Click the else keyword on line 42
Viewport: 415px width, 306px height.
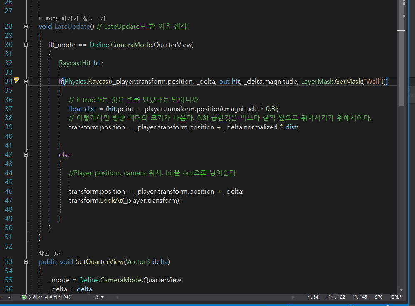tap(65, 155)
